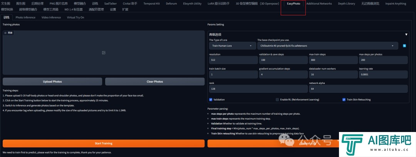This screenshot has width=416, height=157.
Task: Open the 训练 tab next to SadTalker
Action: tap(95, 4)
